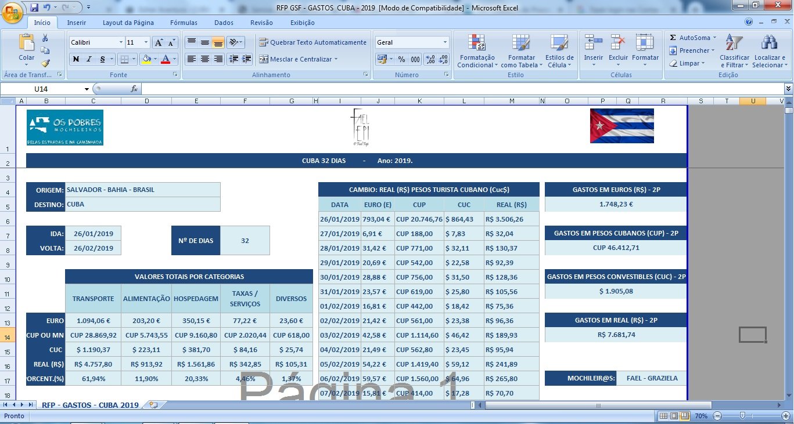
Task: Click the Format Painter brush icon
Action: pos(45,63)
